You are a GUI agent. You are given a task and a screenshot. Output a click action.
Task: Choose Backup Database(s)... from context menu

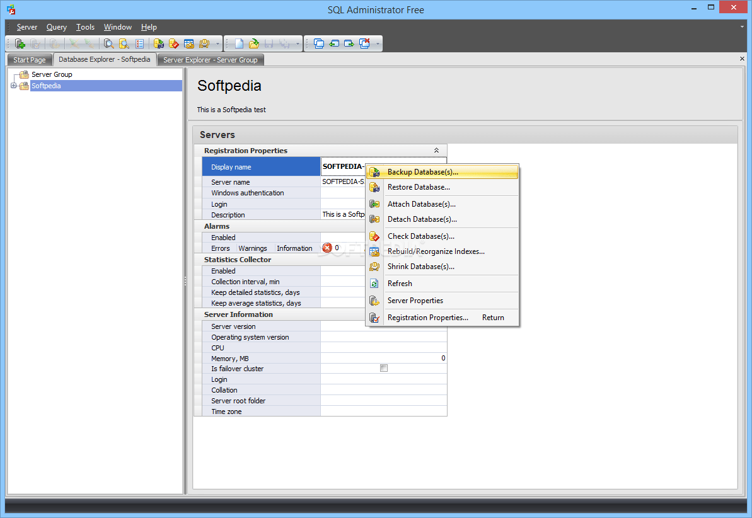(x=442, y=171)
